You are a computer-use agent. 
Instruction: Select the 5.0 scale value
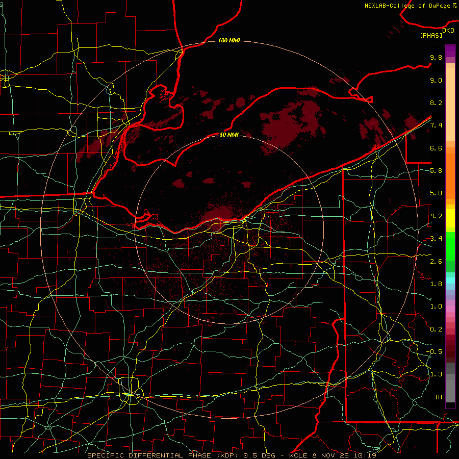pos(436,193)
